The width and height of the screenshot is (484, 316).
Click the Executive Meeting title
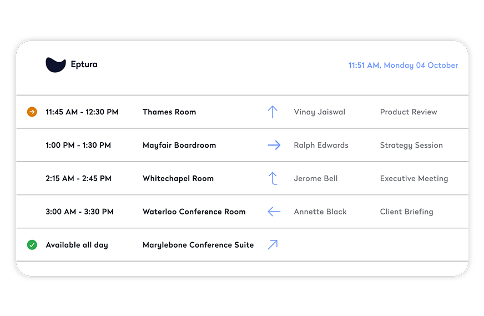414,178
